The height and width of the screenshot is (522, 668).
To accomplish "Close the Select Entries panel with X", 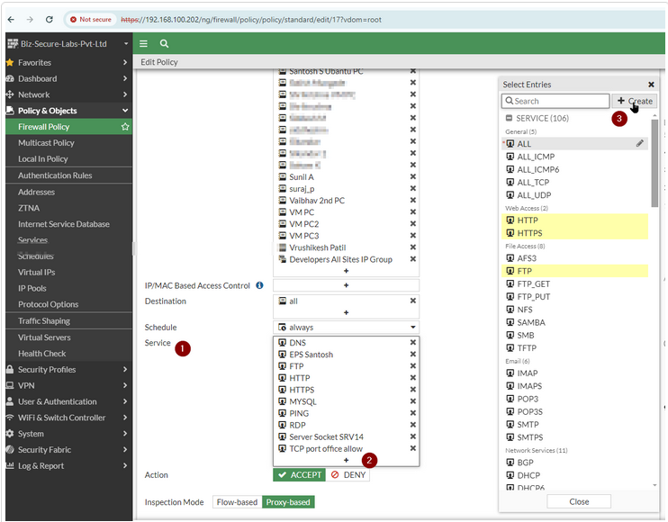I will tap(651, 85).
